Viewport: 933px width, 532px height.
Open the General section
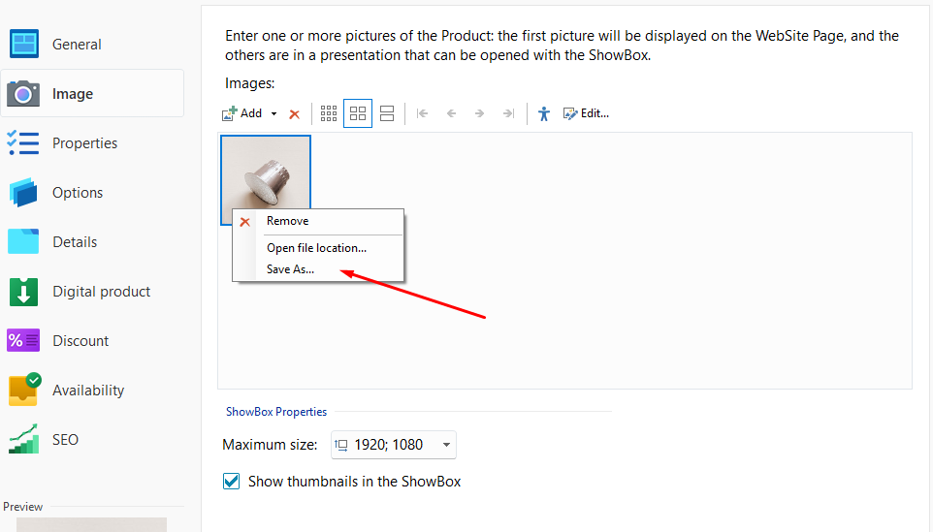click(77, 45)
